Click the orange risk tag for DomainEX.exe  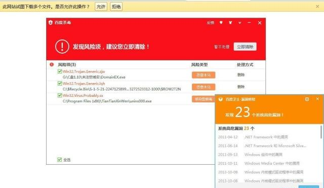point(204,75)
